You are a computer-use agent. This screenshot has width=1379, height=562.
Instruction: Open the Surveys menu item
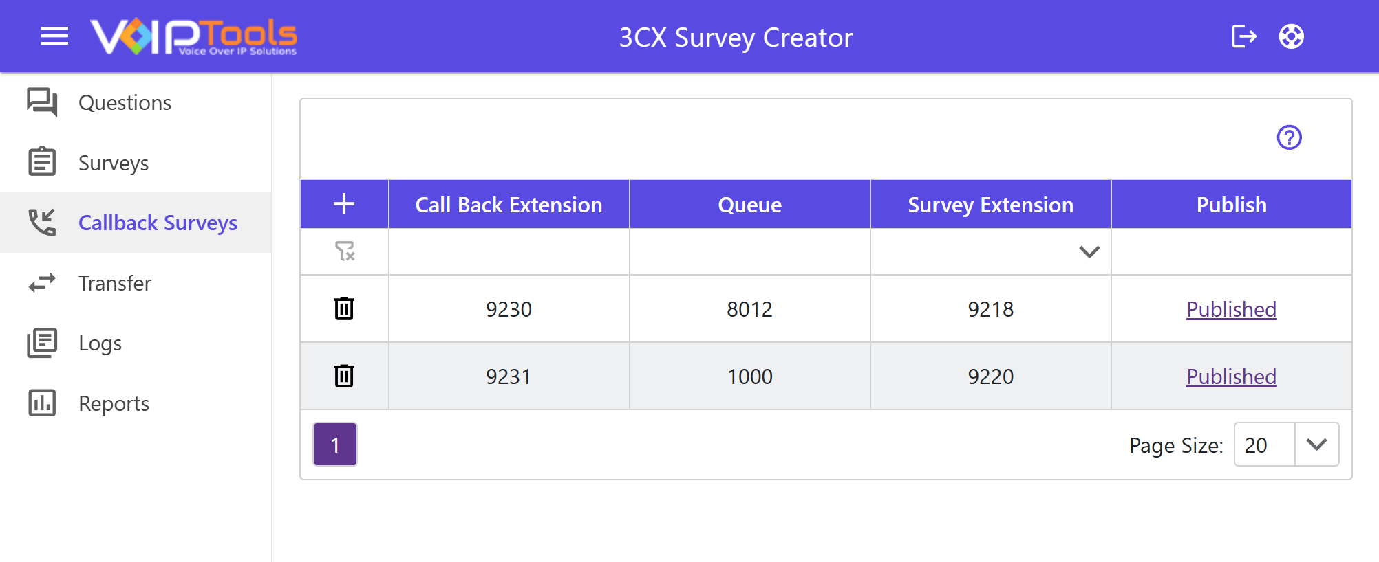pyautogui.click(x=114, y=163)
